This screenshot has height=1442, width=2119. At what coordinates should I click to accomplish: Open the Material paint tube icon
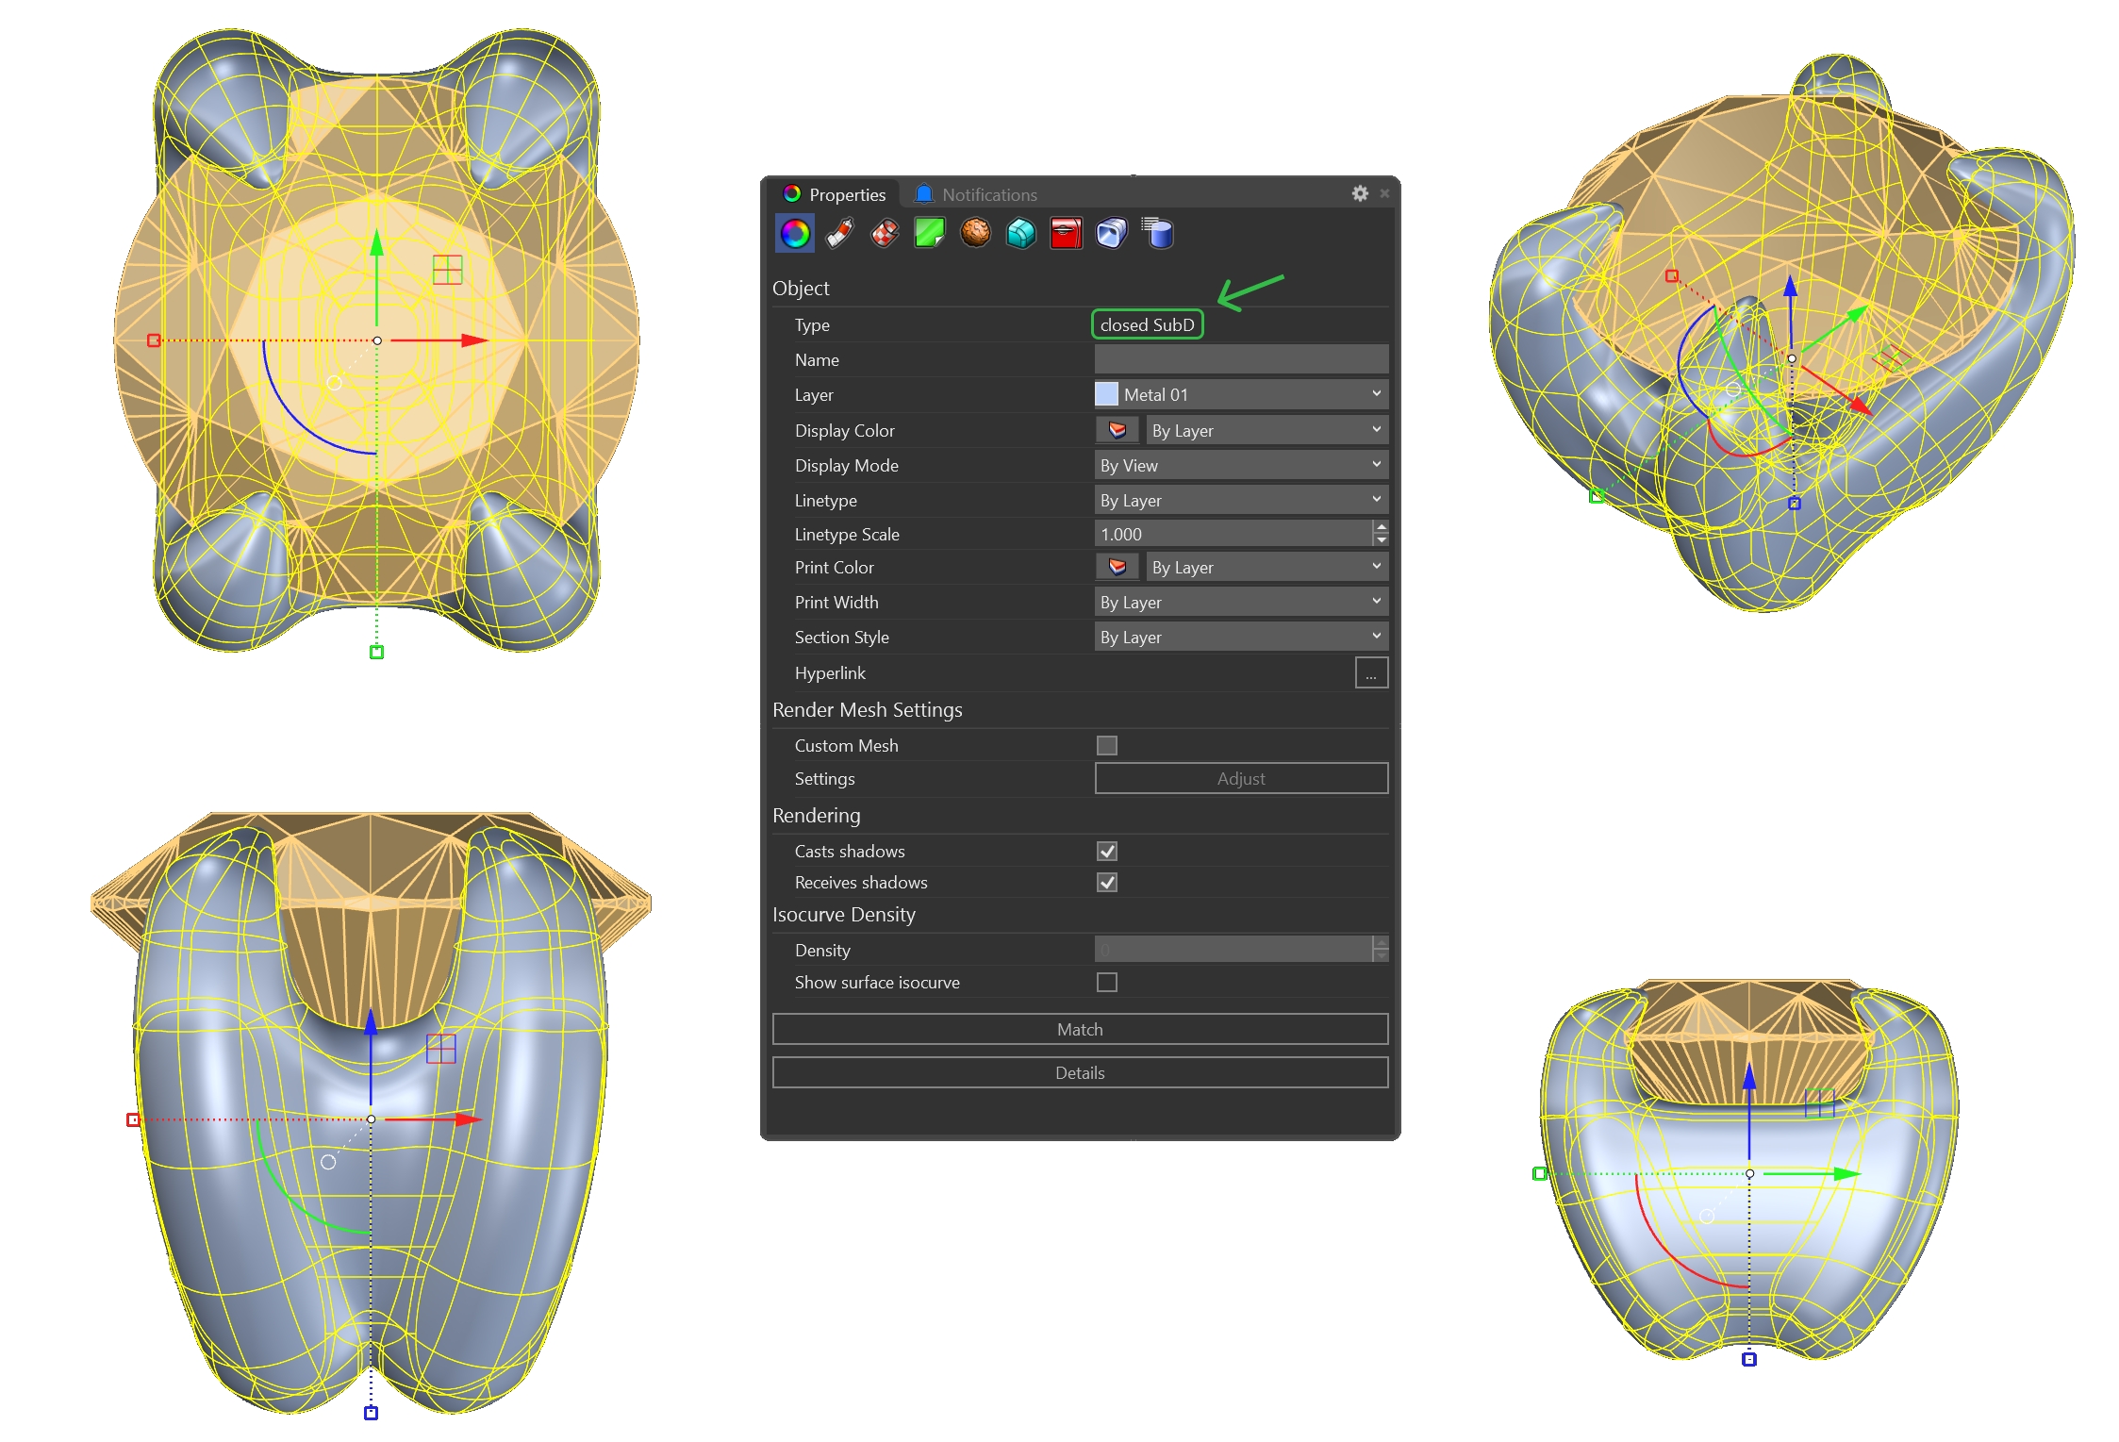click(x=839, y=233)
